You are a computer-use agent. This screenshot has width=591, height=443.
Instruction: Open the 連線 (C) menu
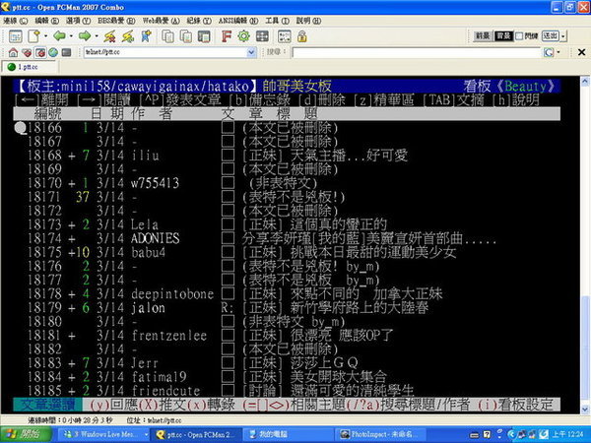[x=15, y=21]
